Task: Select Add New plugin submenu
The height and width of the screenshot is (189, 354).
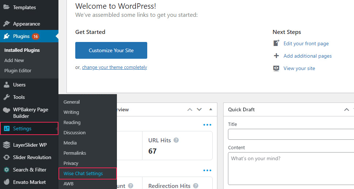Action: pos(14,60)
